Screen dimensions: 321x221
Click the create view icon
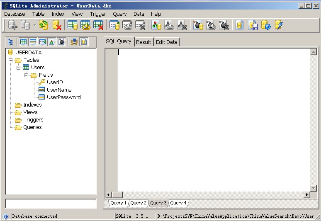point(156,25)
